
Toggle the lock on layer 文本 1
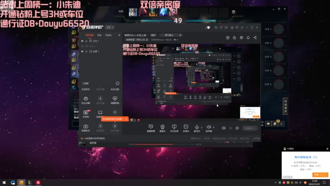tap(86, 41)
